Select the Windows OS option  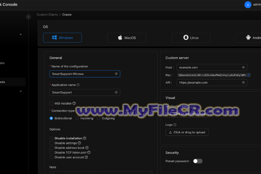click(x=62, y=38)
